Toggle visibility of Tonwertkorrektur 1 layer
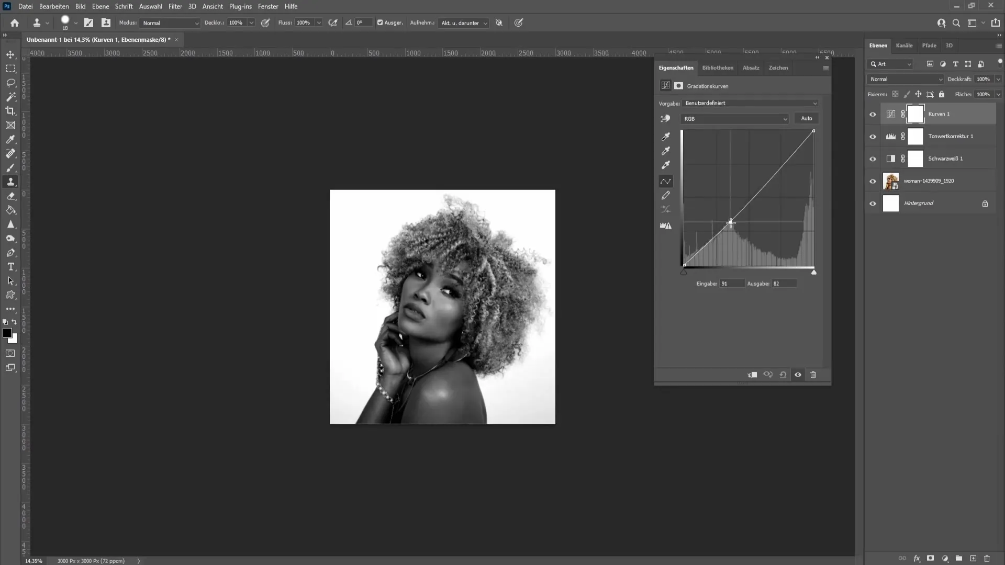Image resolution: width=1005 pixels, height=565 pixels. coord(873,137)
